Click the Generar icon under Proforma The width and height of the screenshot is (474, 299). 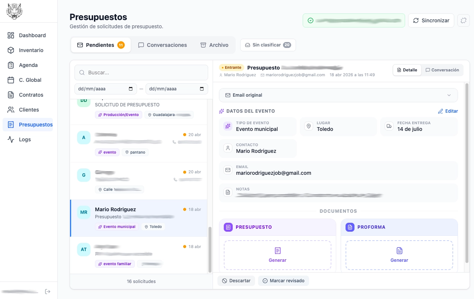(x=399, y=251)
